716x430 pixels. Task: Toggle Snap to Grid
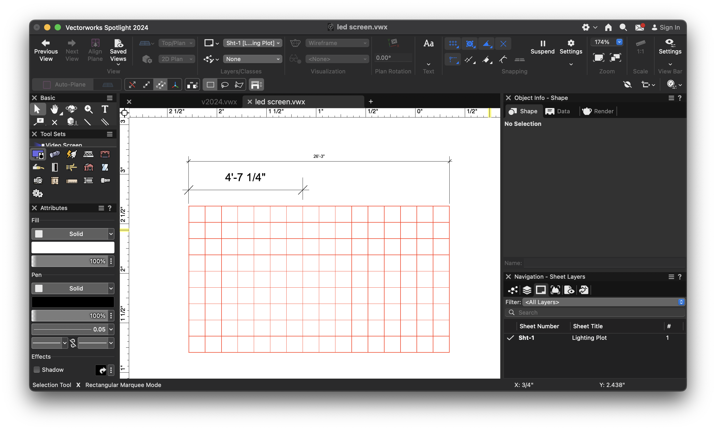(452, 44)
